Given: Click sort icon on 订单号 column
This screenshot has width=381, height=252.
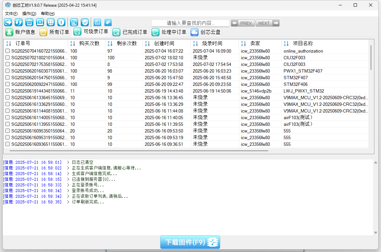Looking at the screenshot, I should tap(8, 43).
